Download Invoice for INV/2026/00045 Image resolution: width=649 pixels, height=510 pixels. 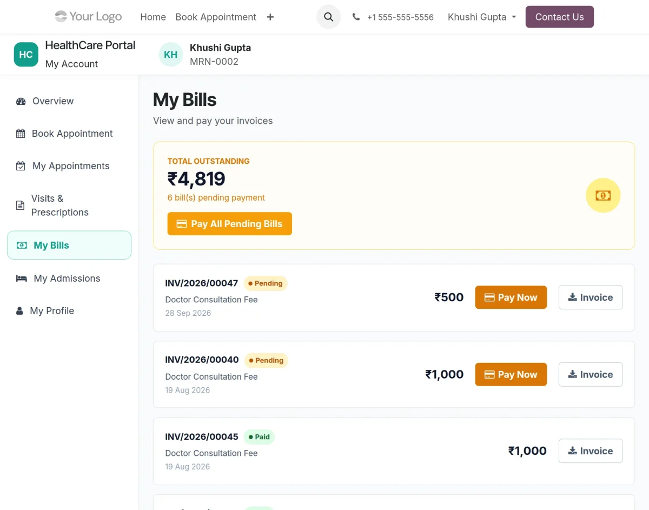coord(591,451)
